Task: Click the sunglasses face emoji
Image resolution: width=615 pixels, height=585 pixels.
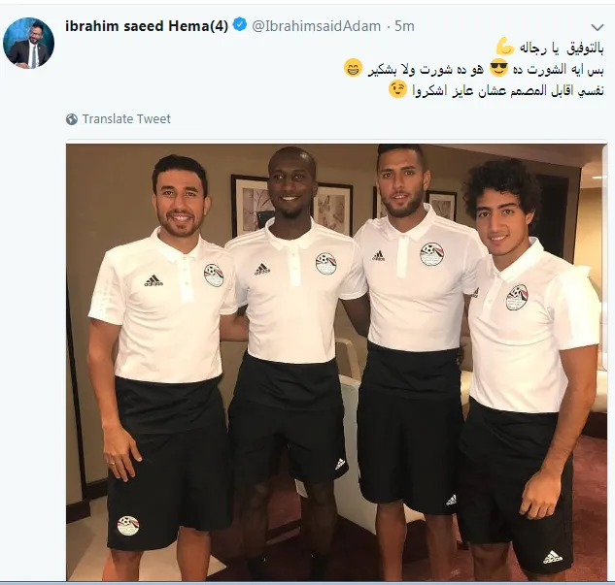Action: [x=498, y=68]
